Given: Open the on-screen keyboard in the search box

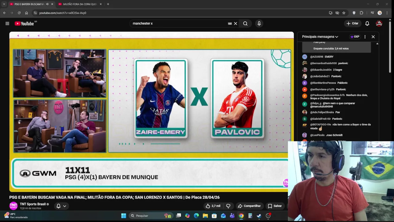Looking at the screenshot, I should click(230, 23).
